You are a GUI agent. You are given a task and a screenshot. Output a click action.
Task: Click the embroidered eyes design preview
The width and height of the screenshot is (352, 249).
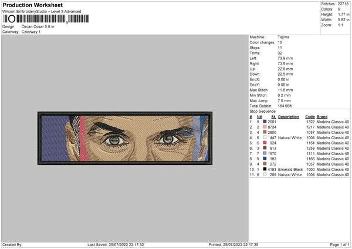125,138
